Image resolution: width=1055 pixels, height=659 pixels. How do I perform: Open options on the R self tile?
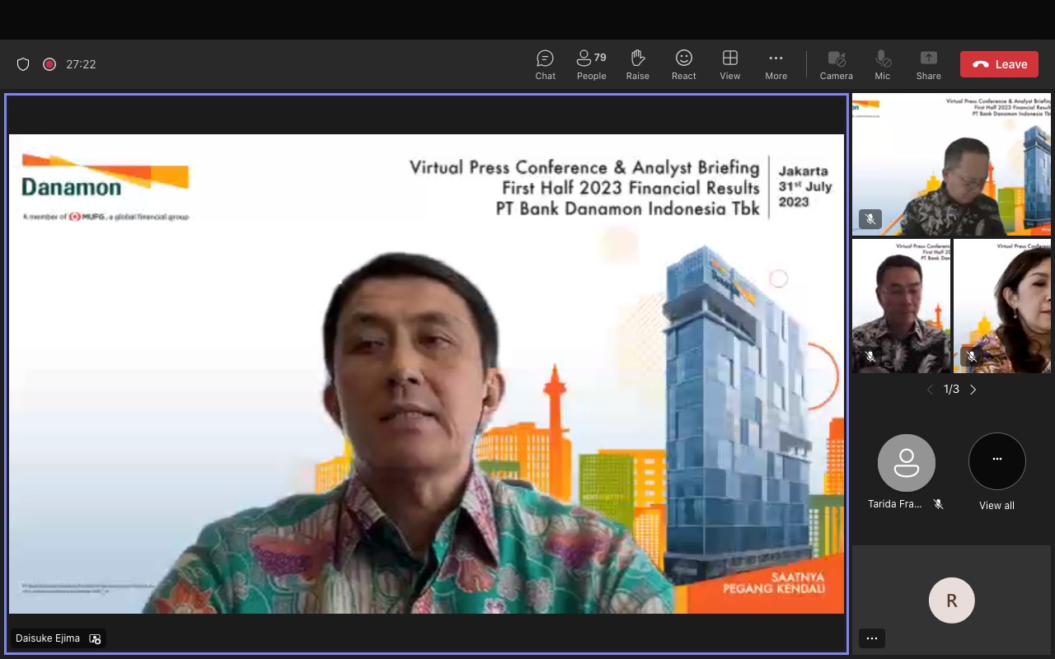pyautogui.click(x=872, y=638)
